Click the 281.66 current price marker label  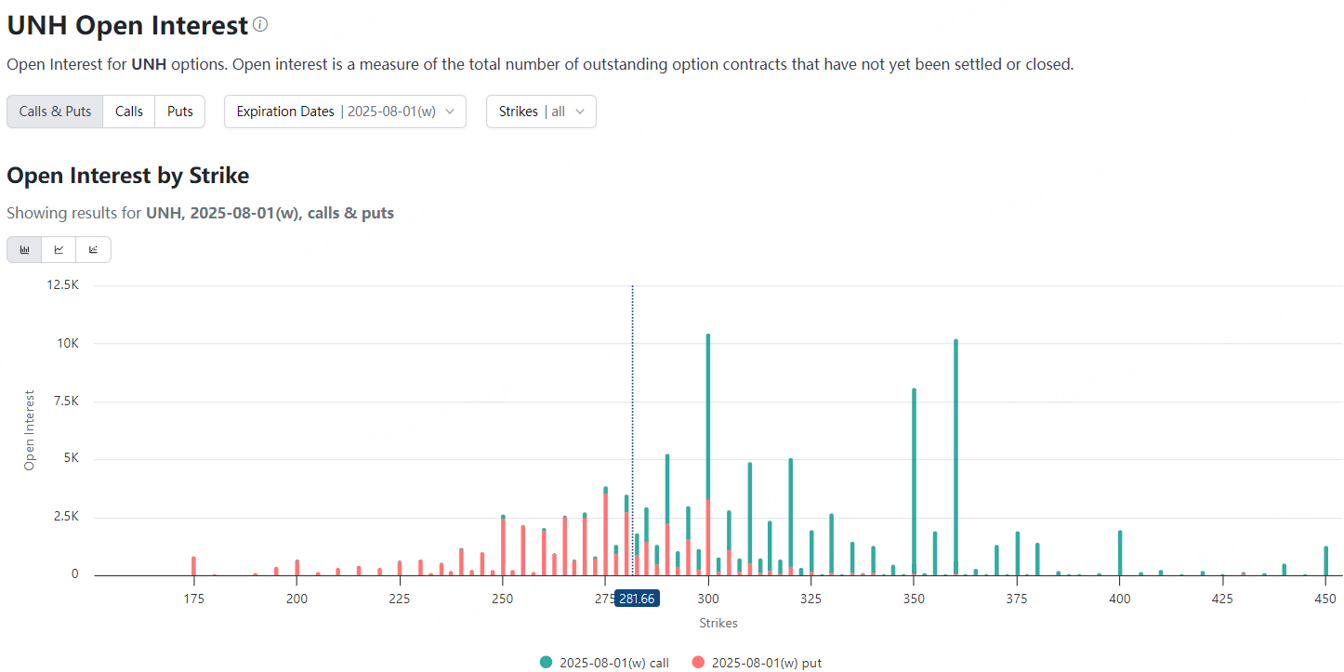[x=637, y=599]
